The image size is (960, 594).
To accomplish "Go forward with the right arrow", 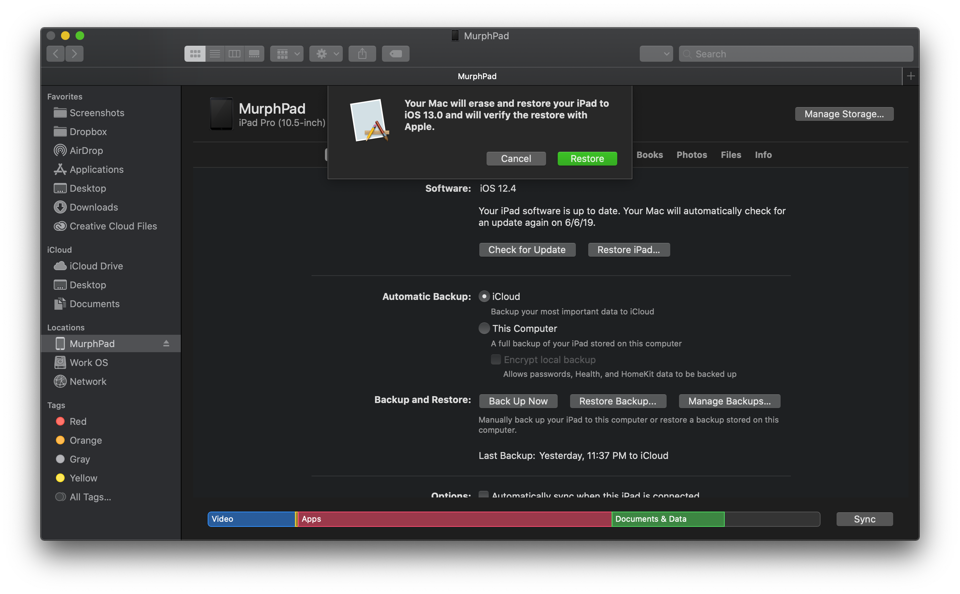I will coord(74,54).
